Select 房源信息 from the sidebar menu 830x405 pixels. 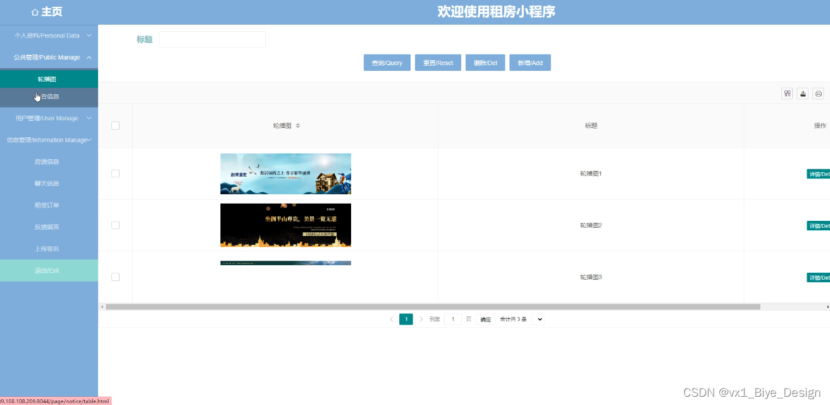click(x=47, y=161)
